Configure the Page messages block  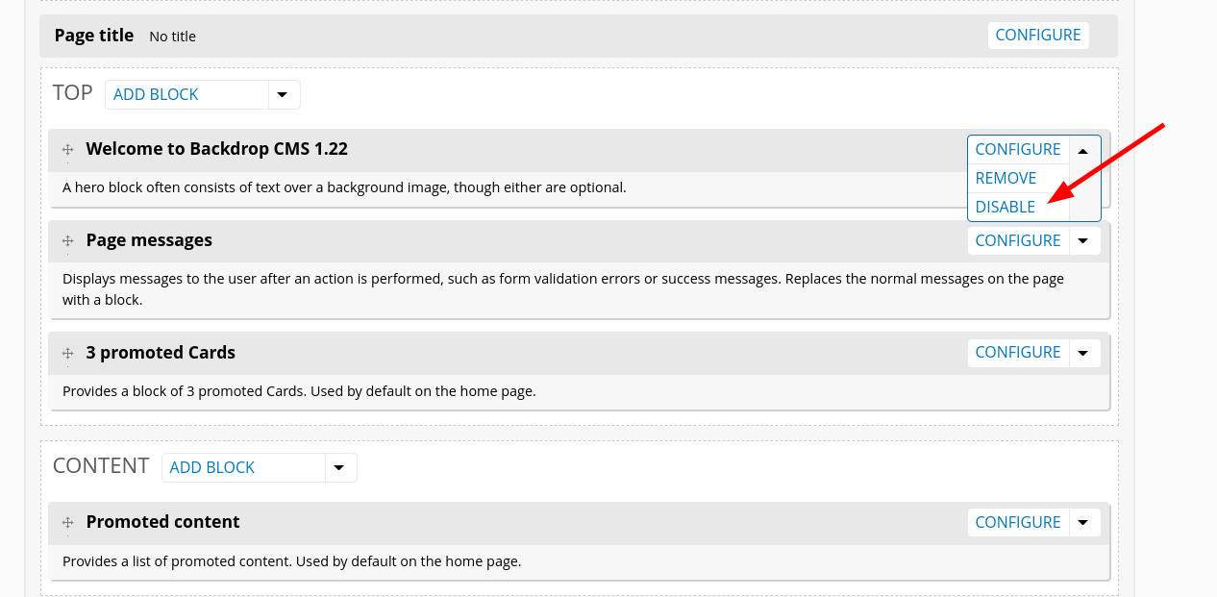1018,240
